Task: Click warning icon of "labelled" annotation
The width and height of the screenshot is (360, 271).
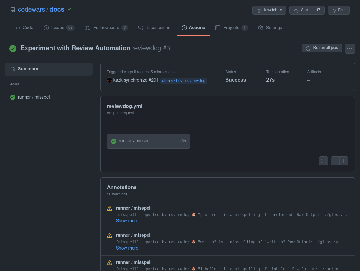Action: point(110,262)
